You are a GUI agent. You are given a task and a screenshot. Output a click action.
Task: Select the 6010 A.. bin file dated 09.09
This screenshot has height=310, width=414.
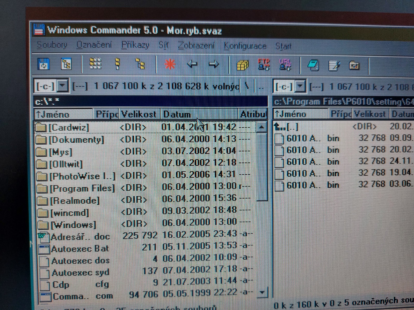coord(344,138)
